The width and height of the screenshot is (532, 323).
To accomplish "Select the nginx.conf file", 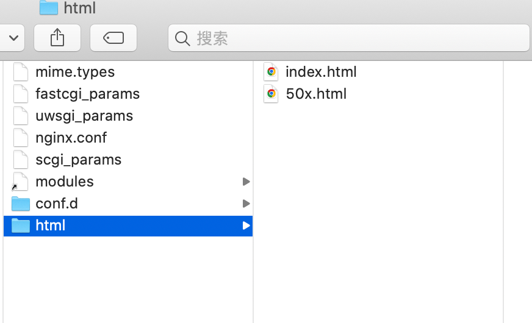I will pos(71,138).
